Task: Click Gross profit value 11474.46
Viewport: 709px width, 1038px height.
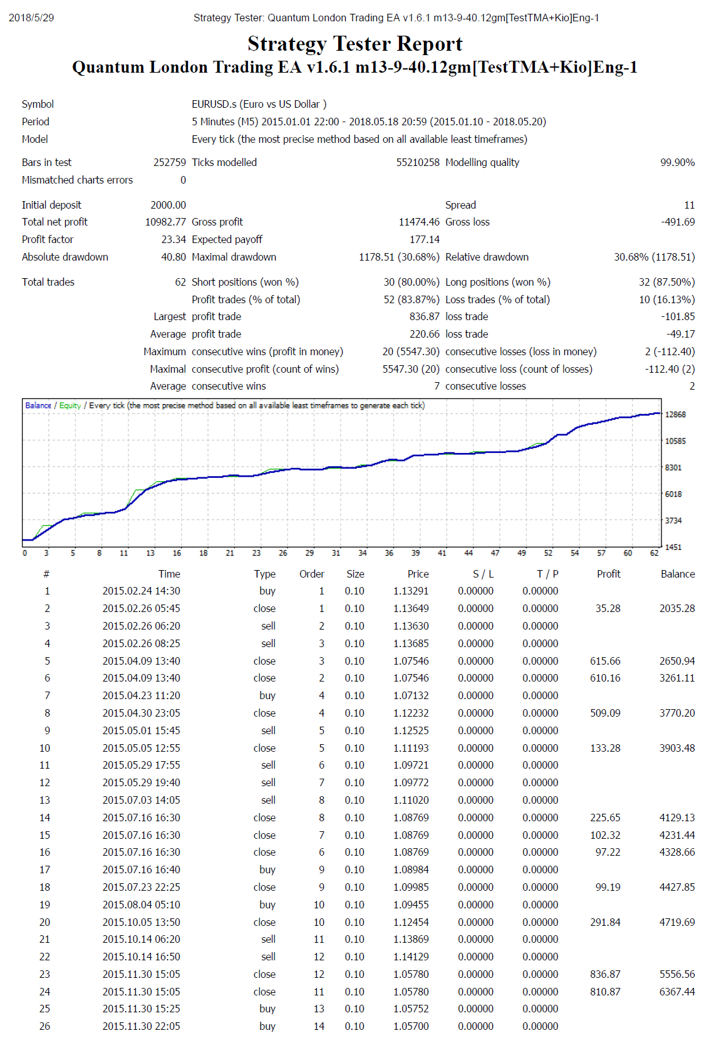Action: click(419, 222)
